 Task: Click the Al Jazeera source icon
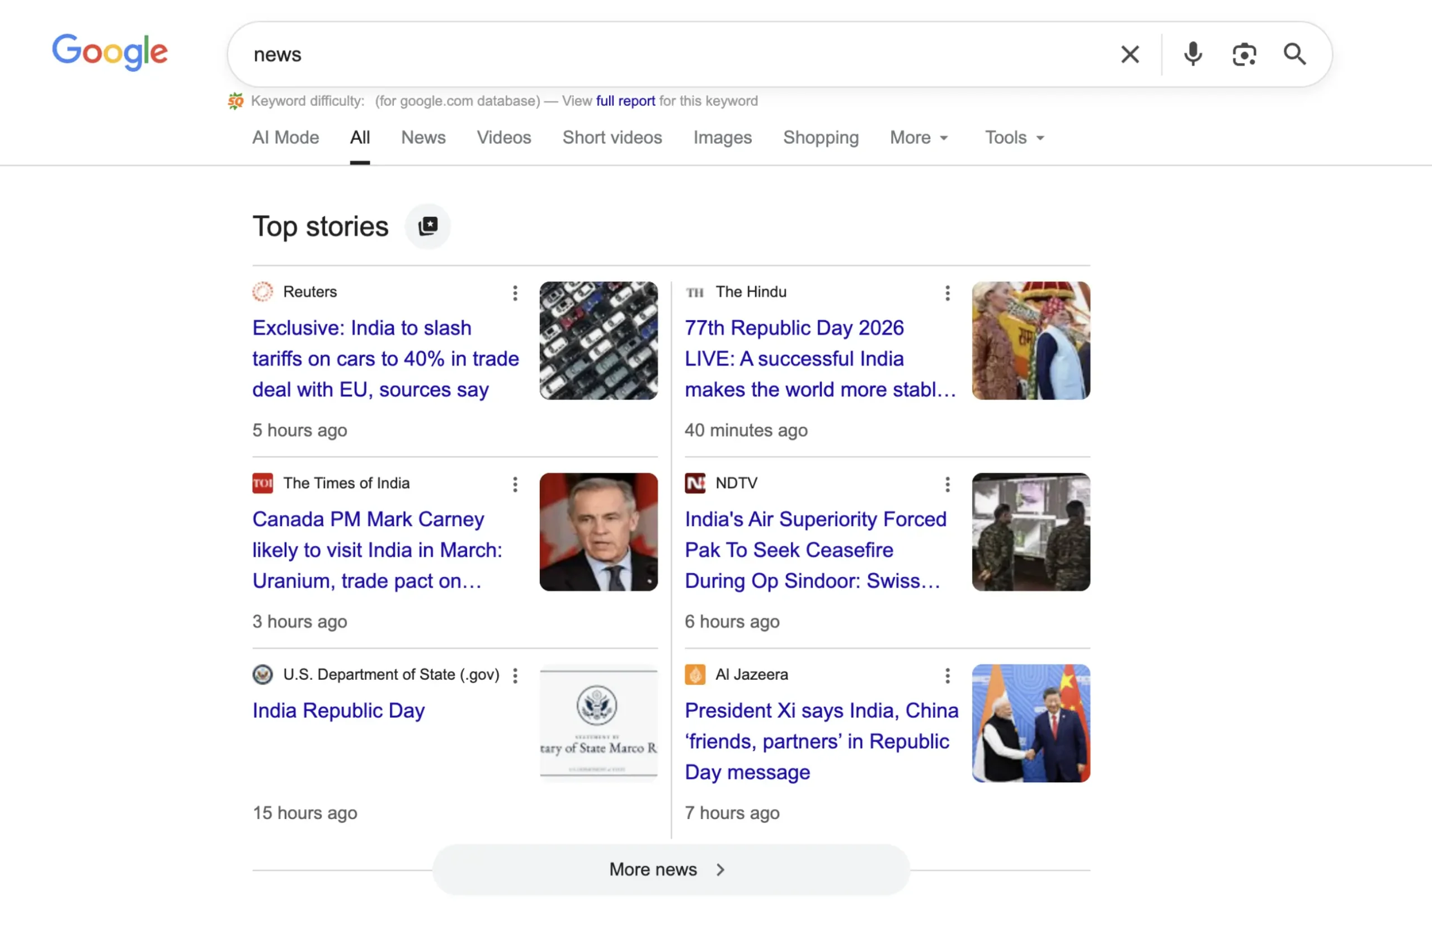[695, 674]
